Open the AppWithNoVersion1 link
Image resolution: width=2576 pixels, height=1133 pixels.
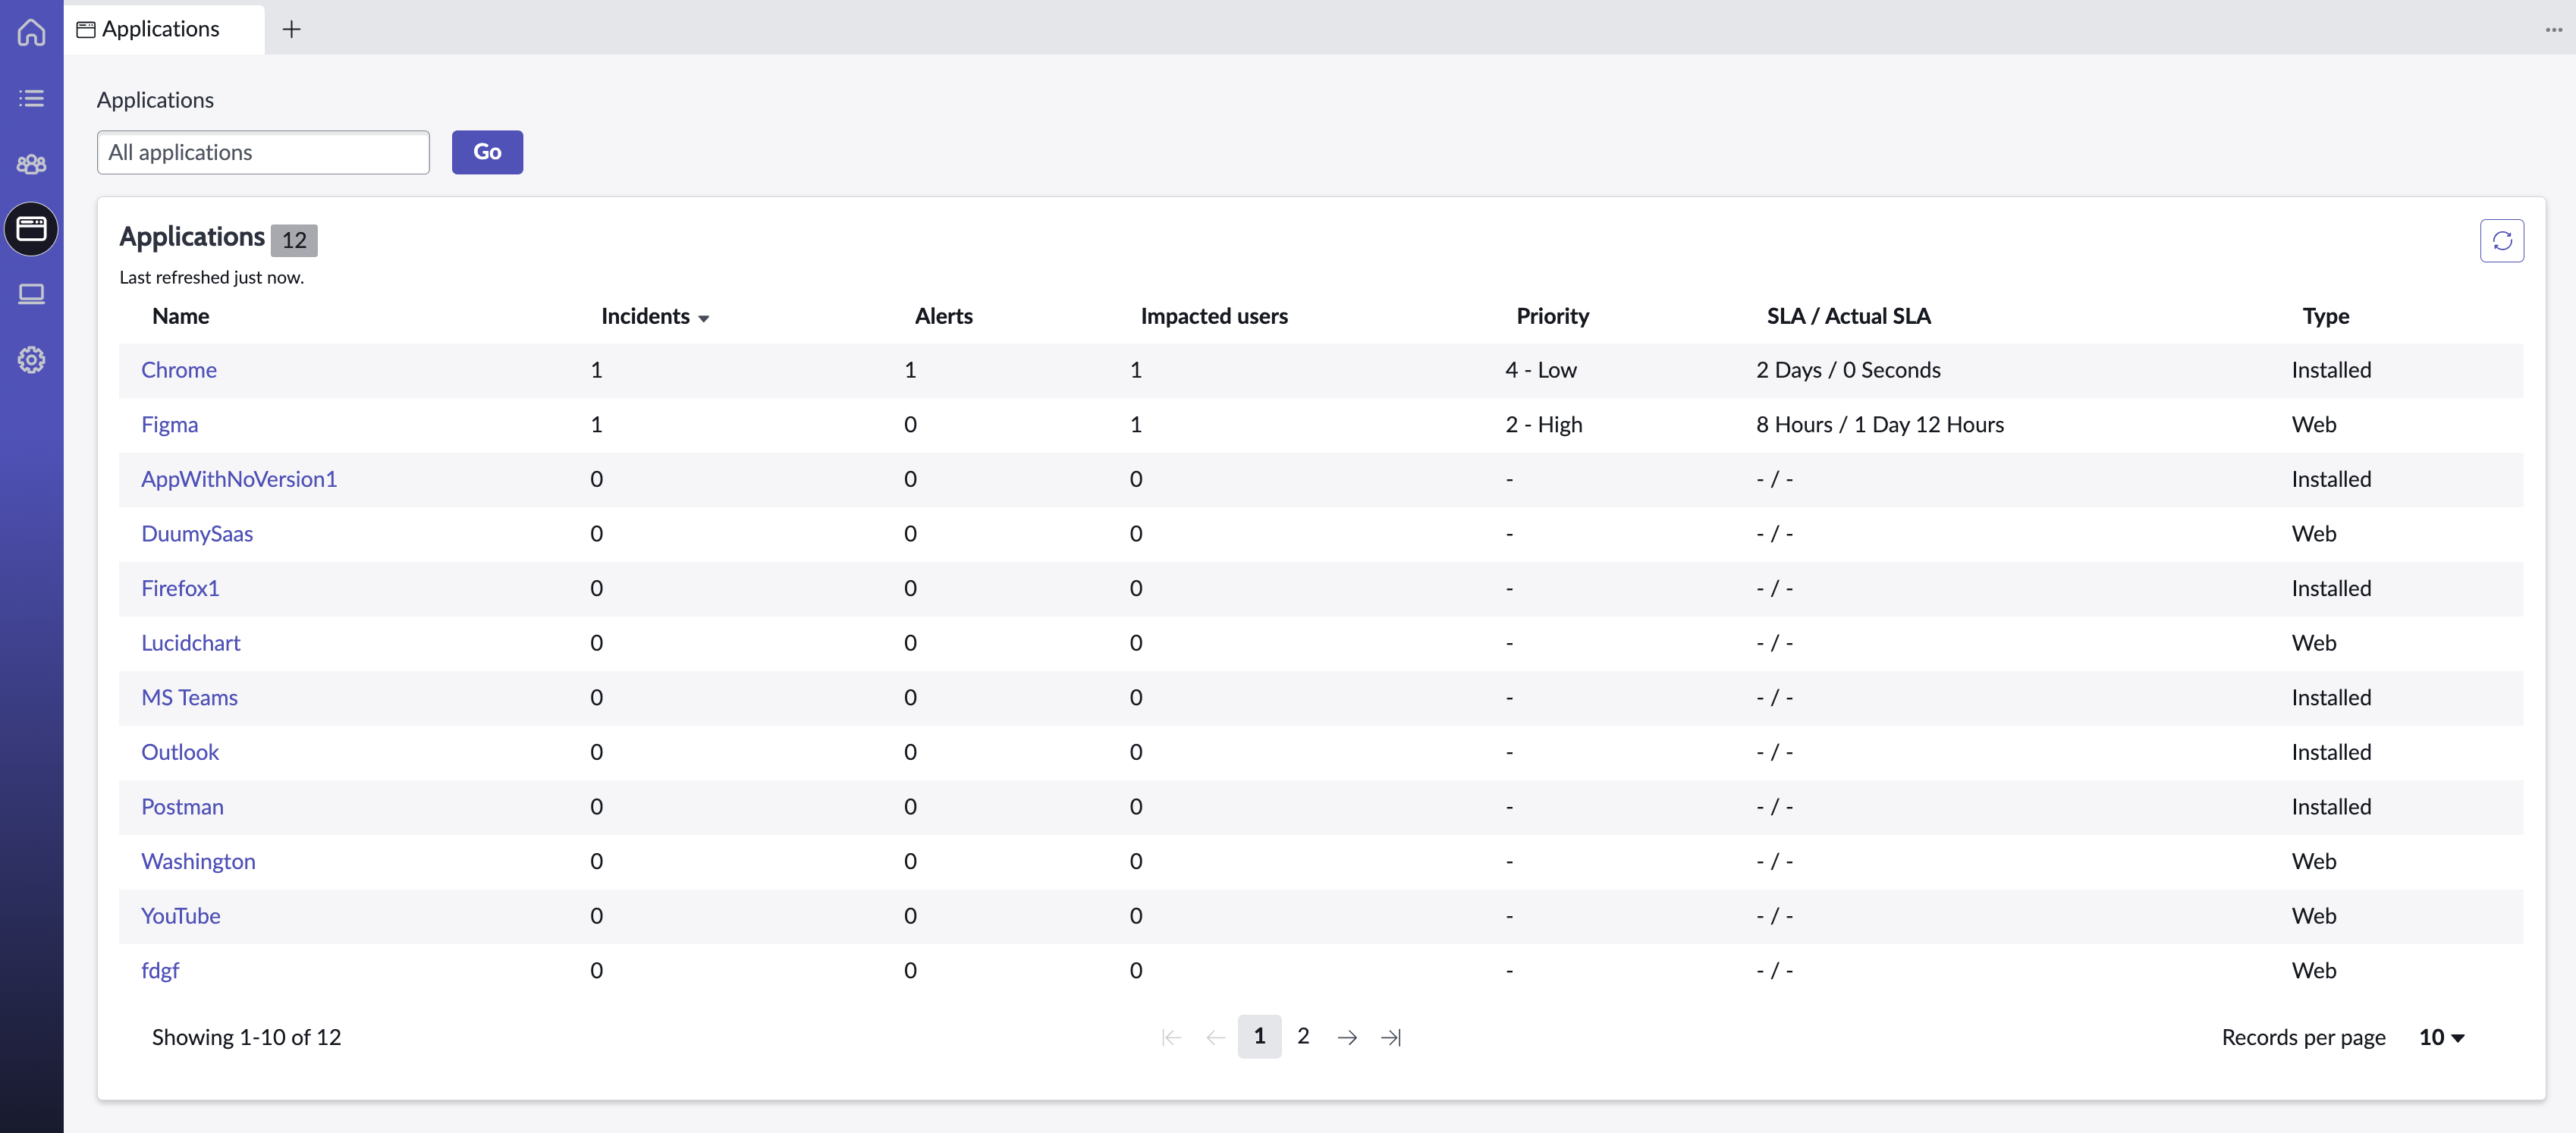[239, 479]
